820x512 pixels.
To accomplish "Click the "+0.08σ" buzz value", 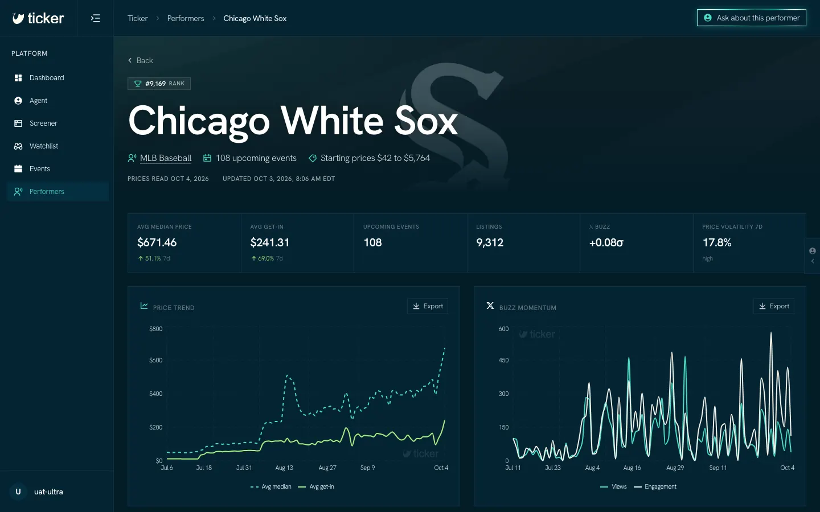I will point(606,243).
